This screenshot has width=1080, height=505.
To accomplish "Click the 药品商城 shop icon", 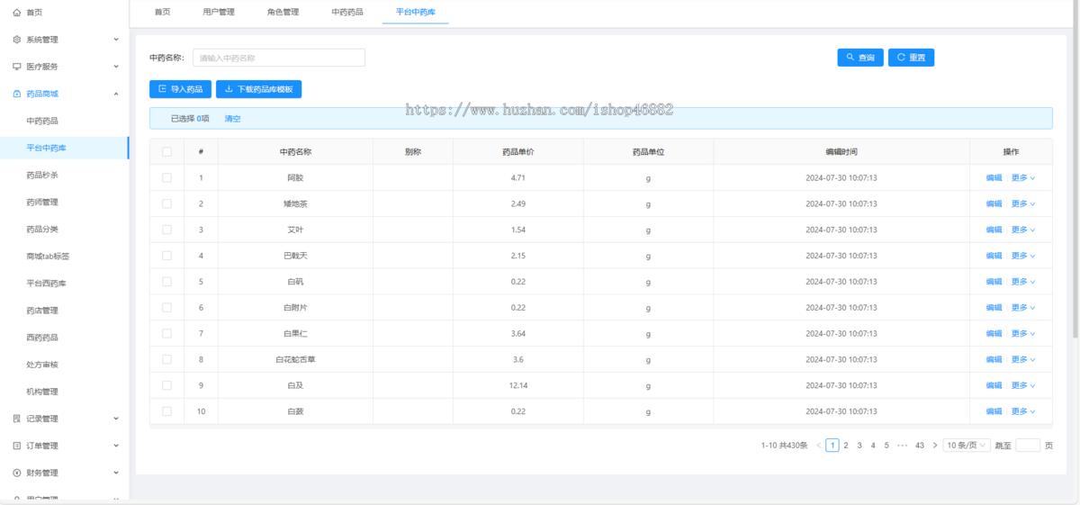I will [x=17, y=94].
